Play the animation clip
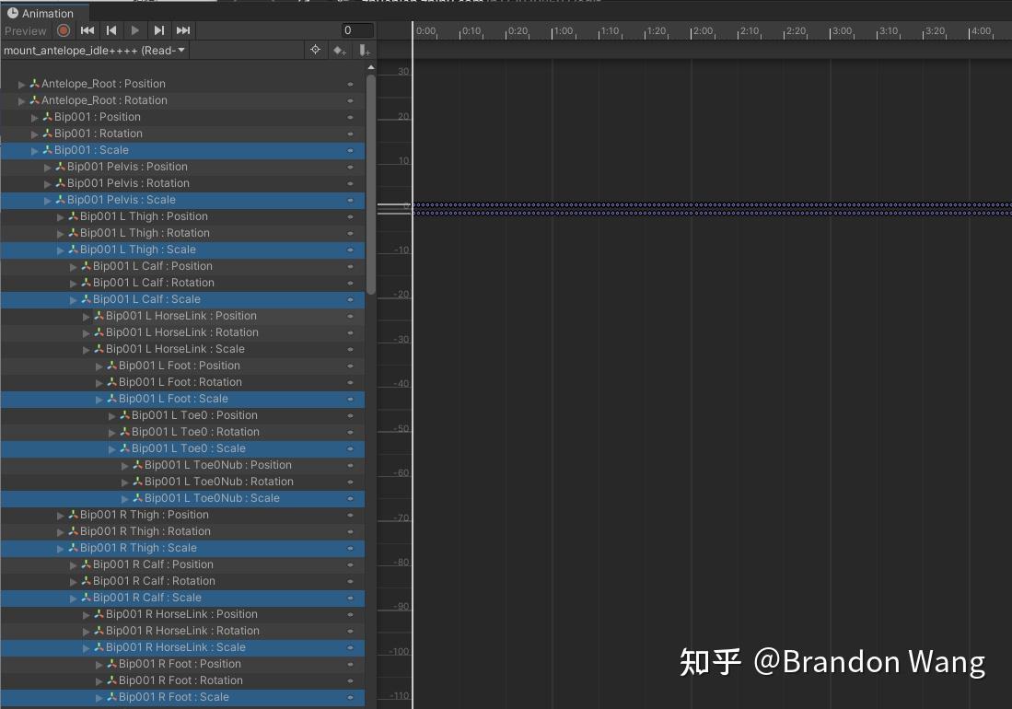1012x709 pixels. click(x=134, y=30)
